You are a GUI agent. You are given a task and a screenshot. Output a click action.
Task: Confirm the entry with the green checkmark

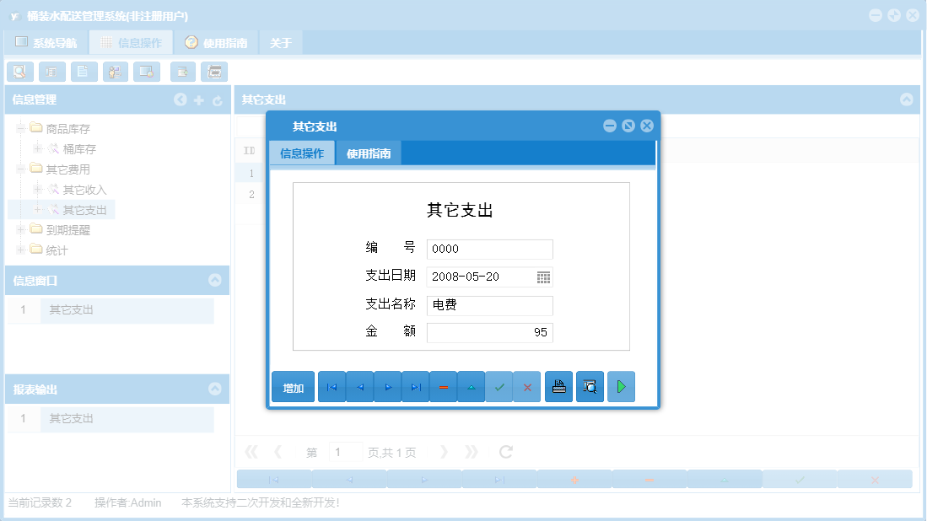click(499, 386)
